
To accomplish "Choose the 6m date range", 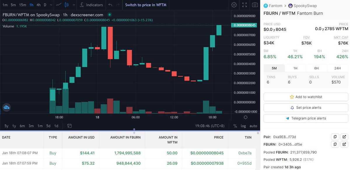I will (x=22, y=126).
